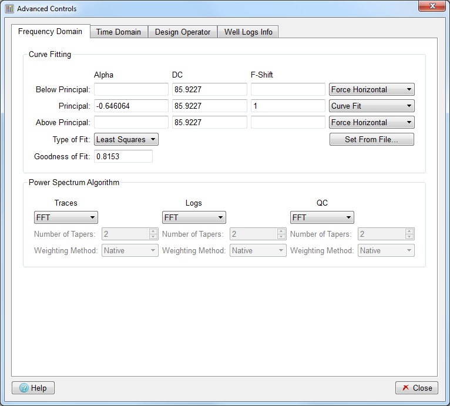Image resolution: width=450 pixels, height=406 pixels.
Task: Click the Goodness of Fit label
Action: (x=62, y=156)
